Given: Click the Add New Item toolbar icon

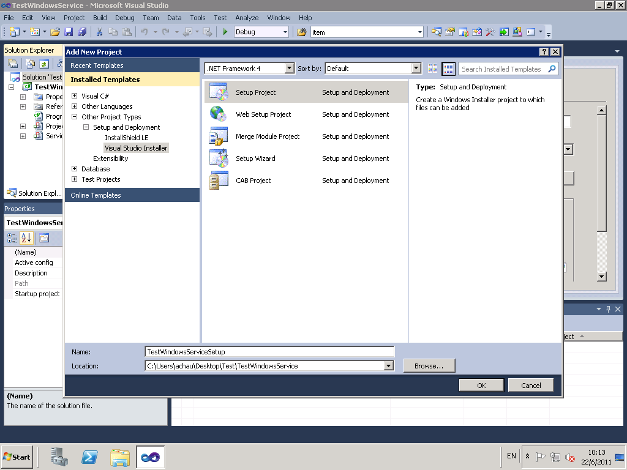Looking at the screenshot, I should 35,32.
